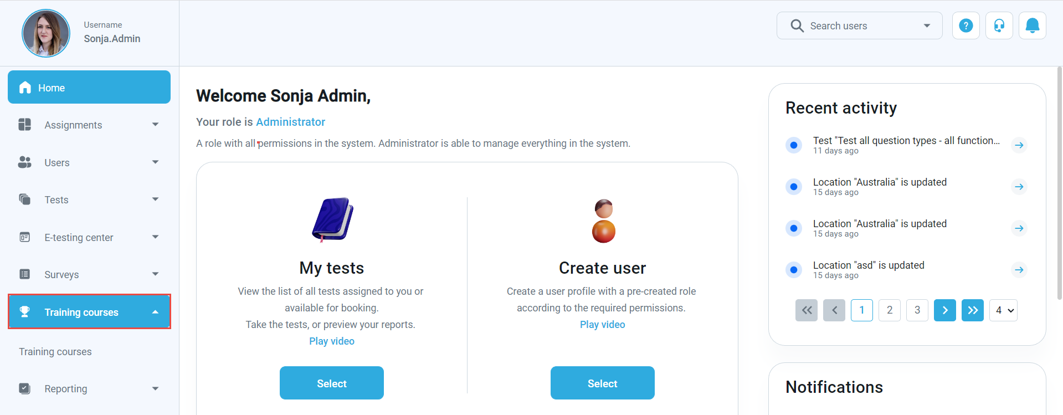Go to Home in the sidebar
This screenshot has width=1063, height=415.
89,88
